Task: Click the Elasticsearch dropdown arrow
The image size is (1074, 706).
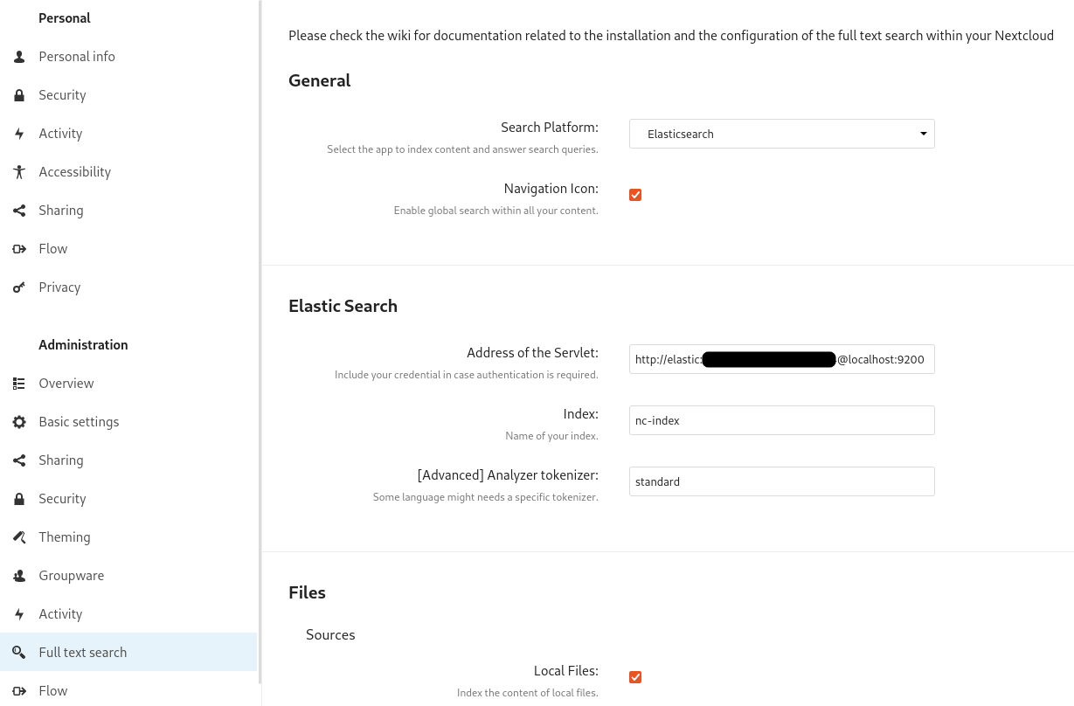Action: [923, 134]
